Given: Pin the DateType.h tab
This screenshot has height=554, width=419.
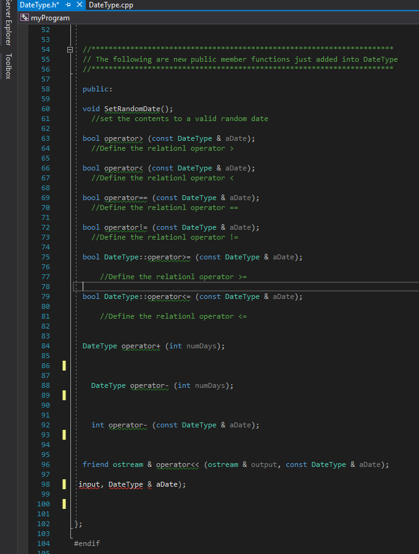Looking at the screenshot, I should pyautogui.click(x=68, y=5).
